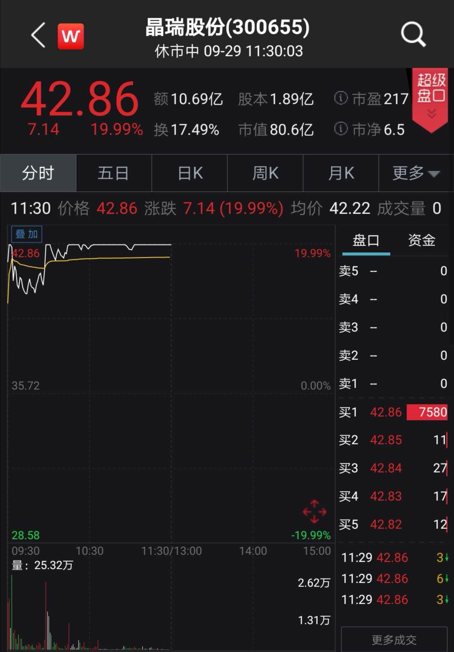Screen dimensions: 454x652
Task: Expand the 超级盘口 red ribbon
Action: click(x=431, y=99)
